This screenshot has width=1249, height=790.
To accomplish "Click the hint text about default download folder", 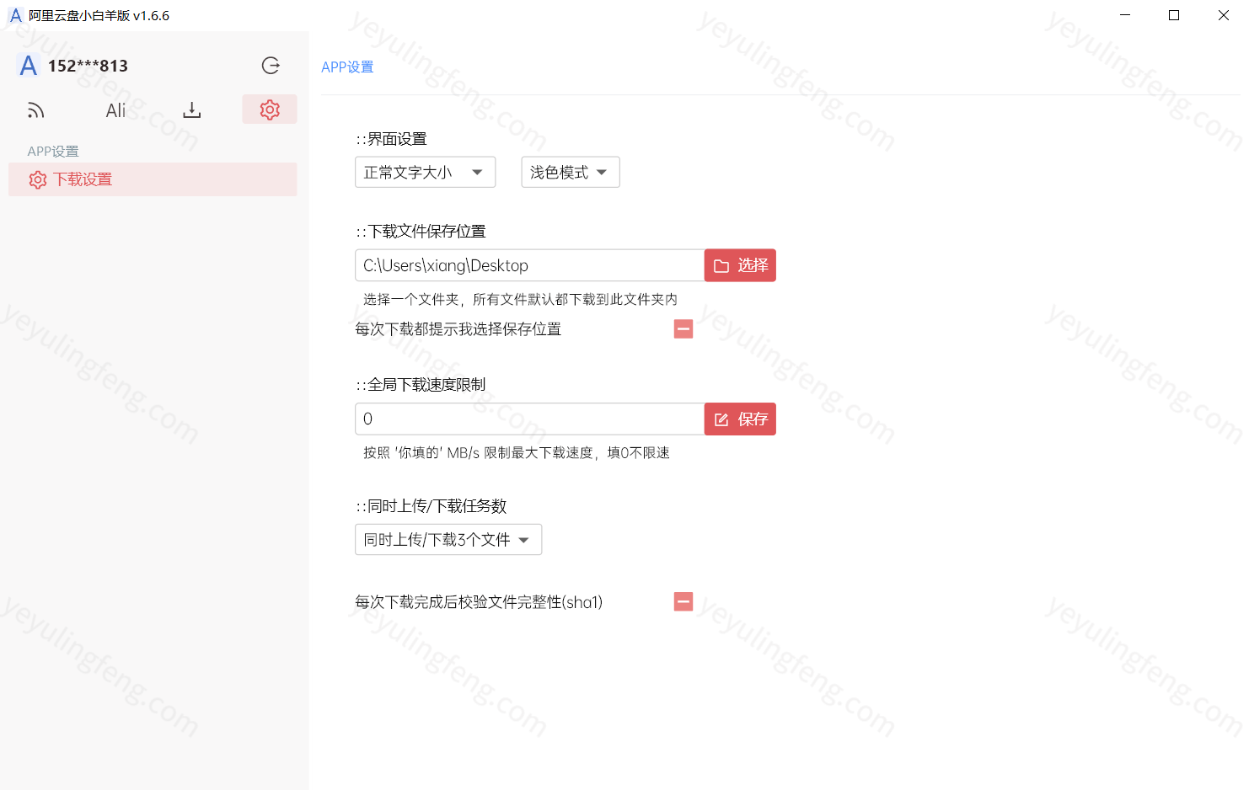I will click(x=520, y=299).
